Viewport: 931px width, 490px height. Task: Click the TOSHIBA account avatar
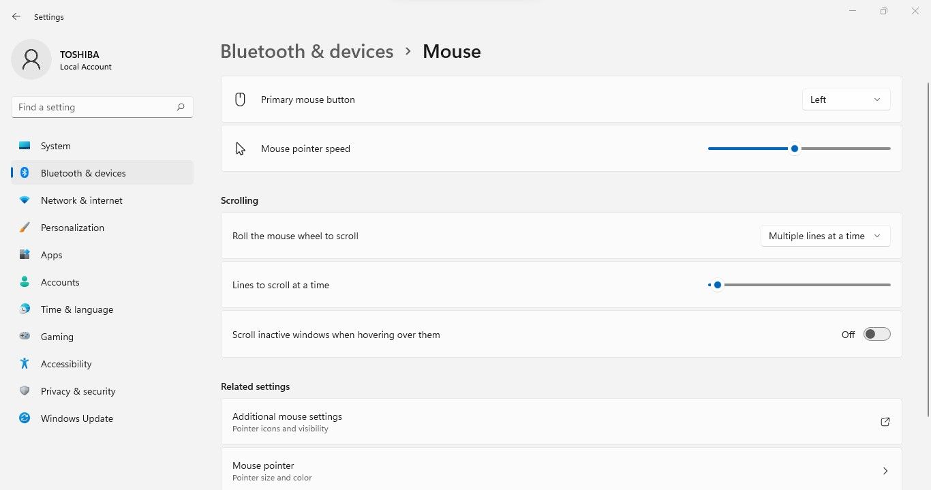[x=31, y=59]
